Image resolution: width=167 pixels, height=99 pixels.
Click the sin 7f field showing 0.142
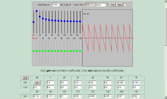pos(136,83)
